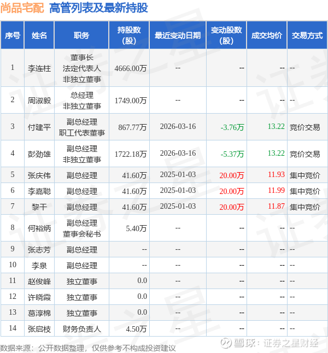Image resolution: width=328 pixels, height=353 pixels.
Task: Click 付建平's trade method 竞价交易
Action: click(305, 127)
